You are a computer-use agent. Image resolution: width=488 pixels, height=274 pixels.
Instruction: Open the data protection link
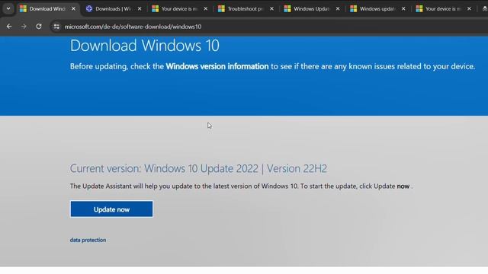tap(88, 240)
